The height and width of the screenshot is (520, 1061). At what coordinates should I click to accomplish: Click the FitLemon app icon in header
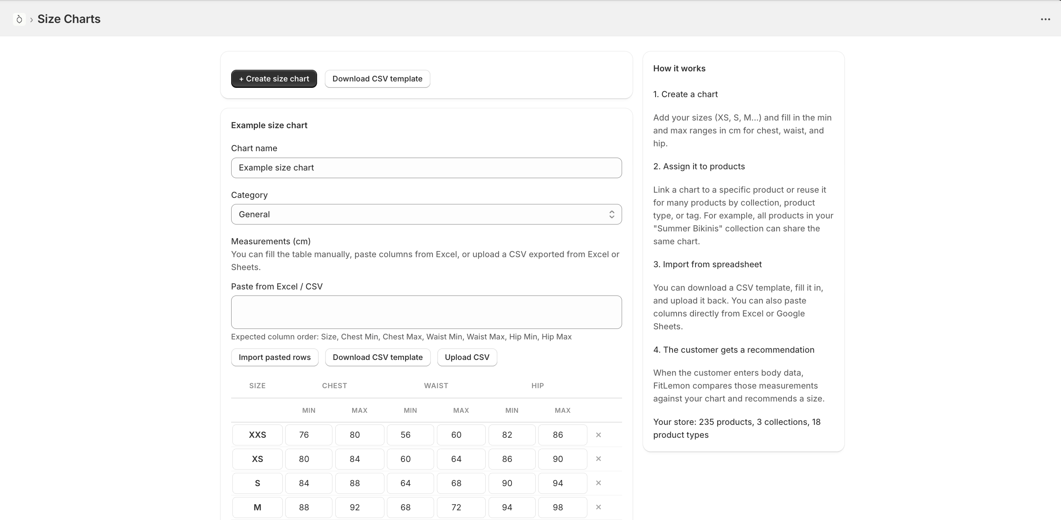[x=19, y=19]
